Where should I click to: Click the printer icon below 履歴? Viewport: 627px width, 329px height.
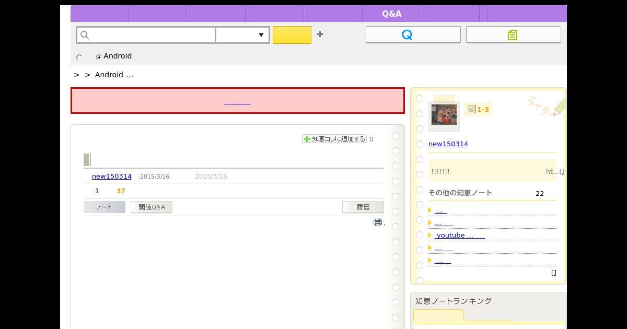click(x=378, y=222)
